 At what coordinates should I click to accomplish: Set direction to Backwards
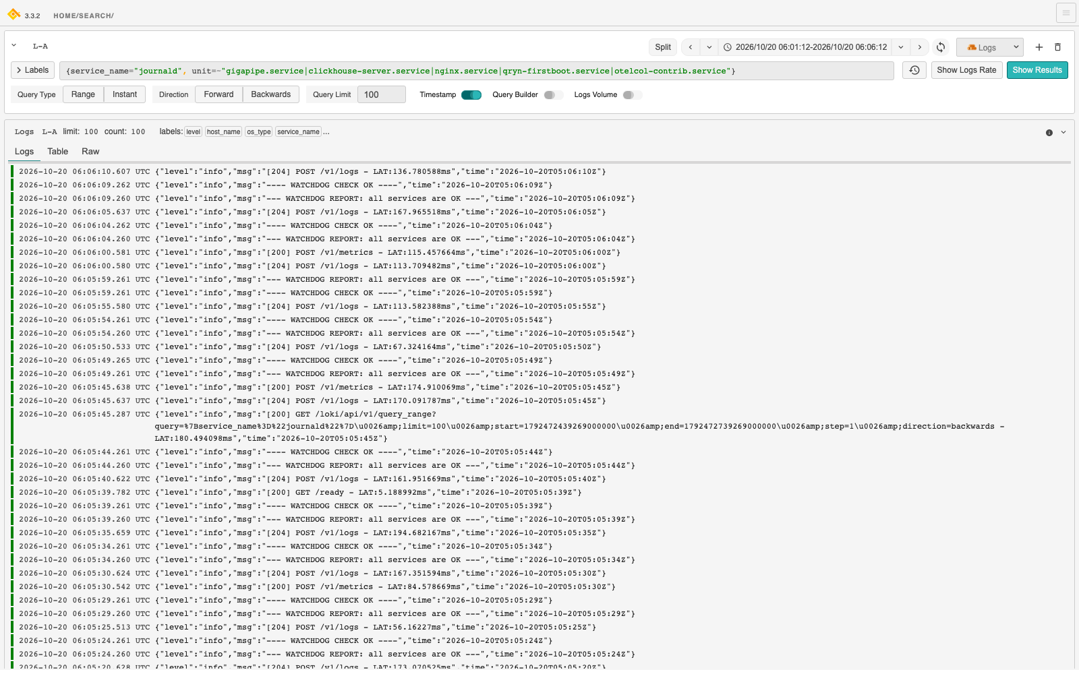(271, 94)
